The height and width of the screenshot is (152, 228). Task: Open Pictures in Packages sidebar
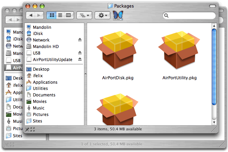(x=54, y=115)
